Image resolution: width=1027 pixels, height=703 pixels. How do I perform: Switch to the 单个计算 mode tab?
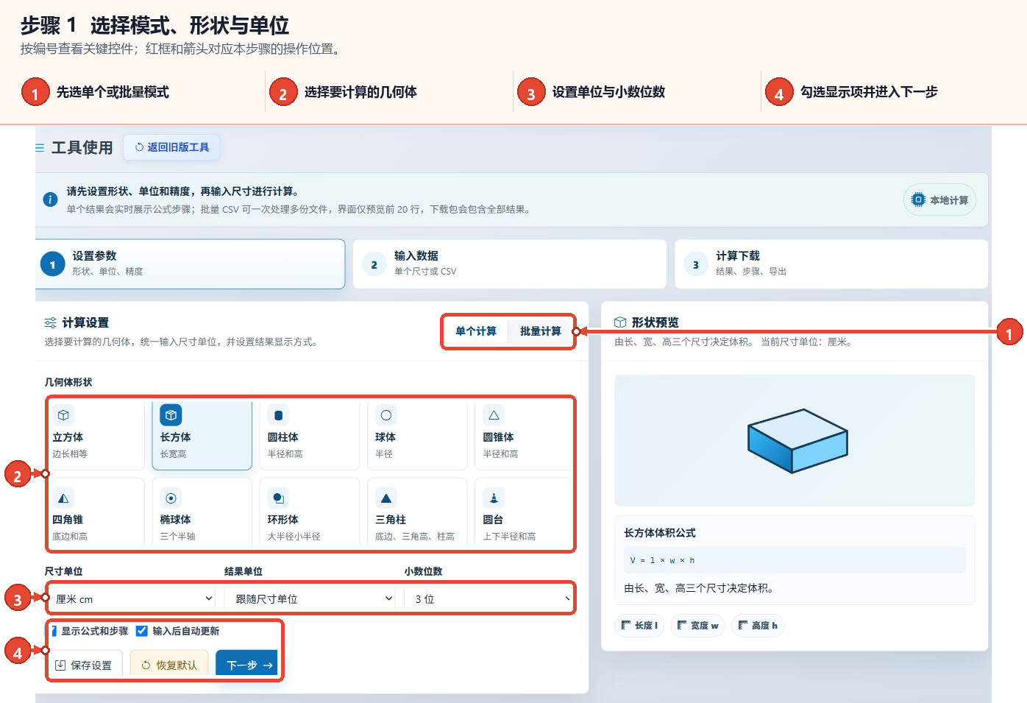[476, 331]
